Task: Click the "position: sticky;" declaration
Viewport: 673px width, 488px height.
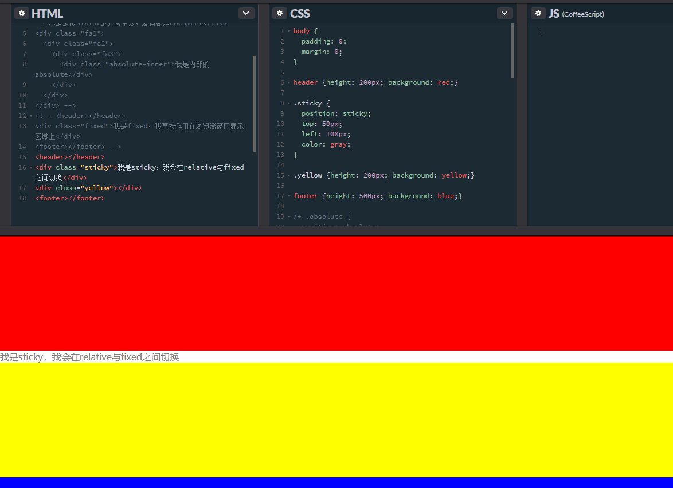Action: pos(336,113)
